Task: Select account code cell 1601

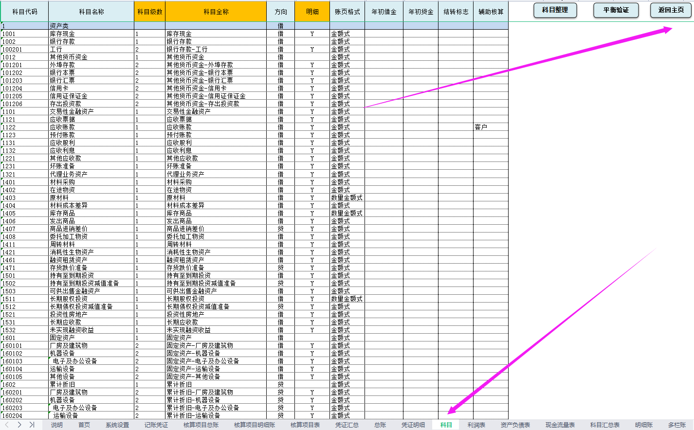Action: (25, 338)
